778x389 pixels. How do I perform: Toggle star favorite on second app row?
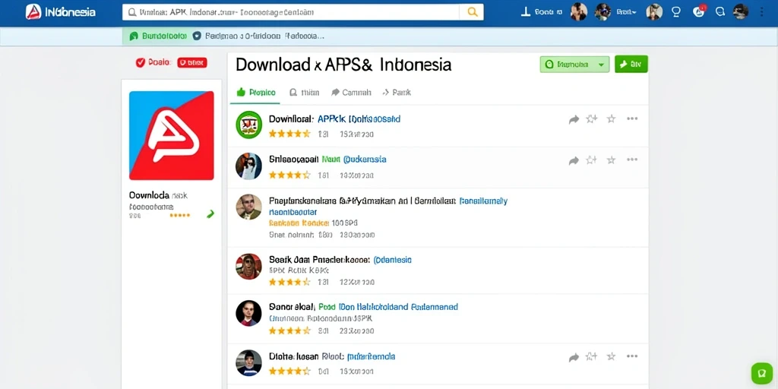(x=612, y=160)
